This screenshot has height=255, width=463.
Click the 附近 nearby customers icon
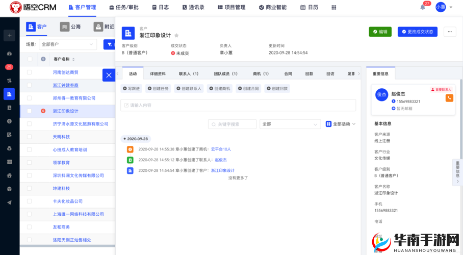click(98, 27)
